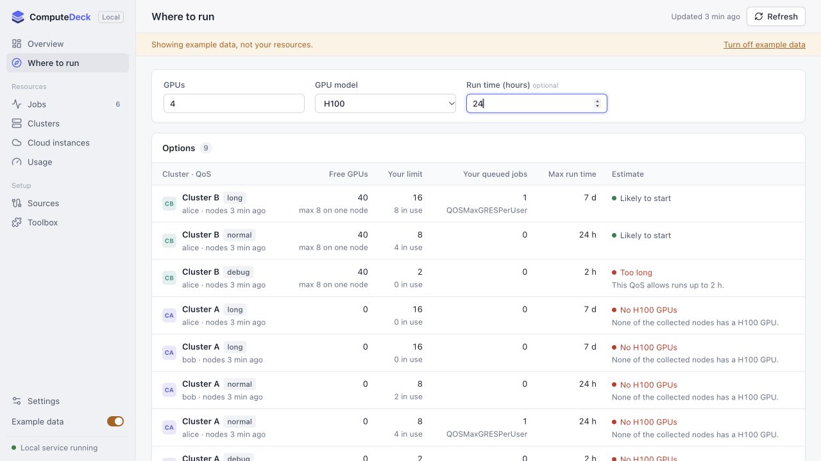Click the CB badge on Cluster B long row
This screenshot has width=821, height=461.
point(169,204)
